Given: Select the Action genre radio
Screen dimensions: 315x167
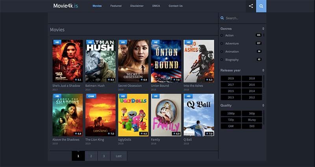Looking at the screenshot, I should (x=222, y=35).
